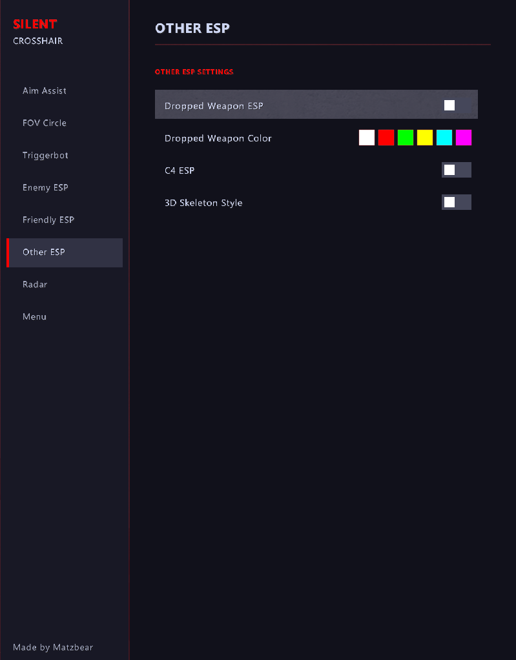The width and height of the screenshot is (516, 660).
Task: Open the FOV Circle settings page
Action: [45, 123]
